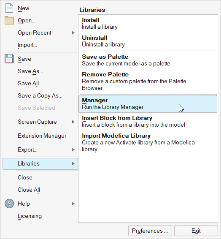Click the Exit button
221x239 pixels.
click(196, 231)
